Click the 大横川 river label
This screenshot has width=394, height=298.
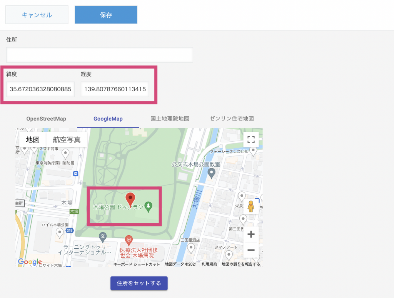tap(197, 200)
